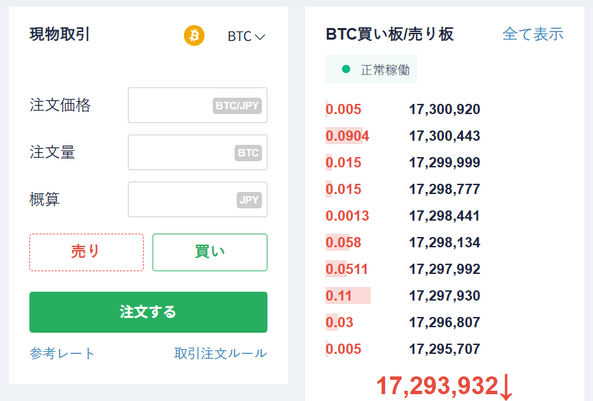Select the 概算 JPY input field

pyautogui.click(x=198, y=199)
